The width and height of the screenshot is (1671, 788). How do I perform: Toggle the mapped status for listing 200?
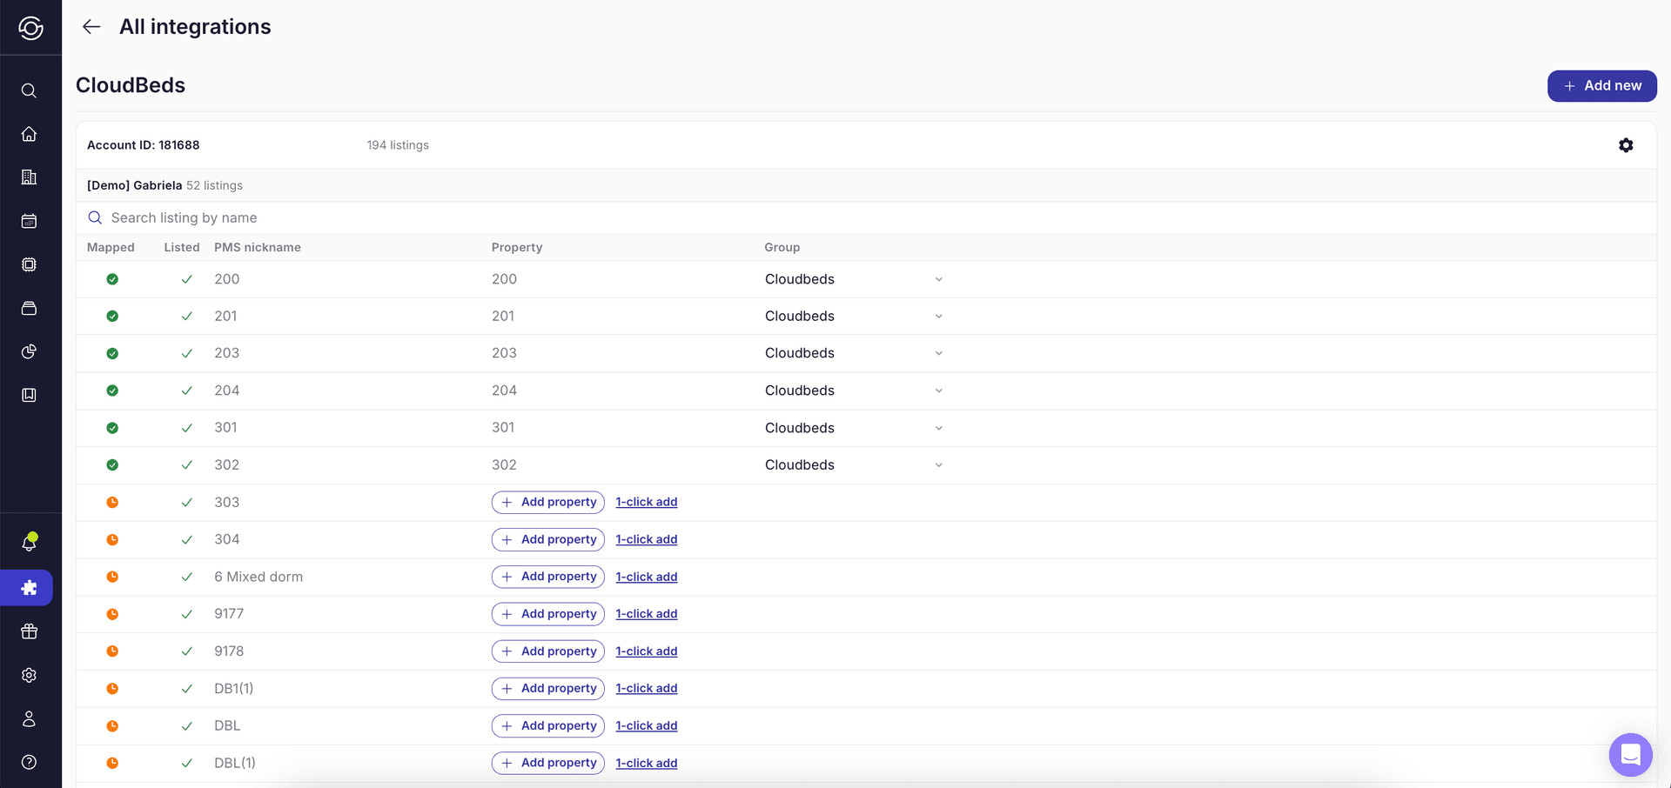click(x=112, y=279)
